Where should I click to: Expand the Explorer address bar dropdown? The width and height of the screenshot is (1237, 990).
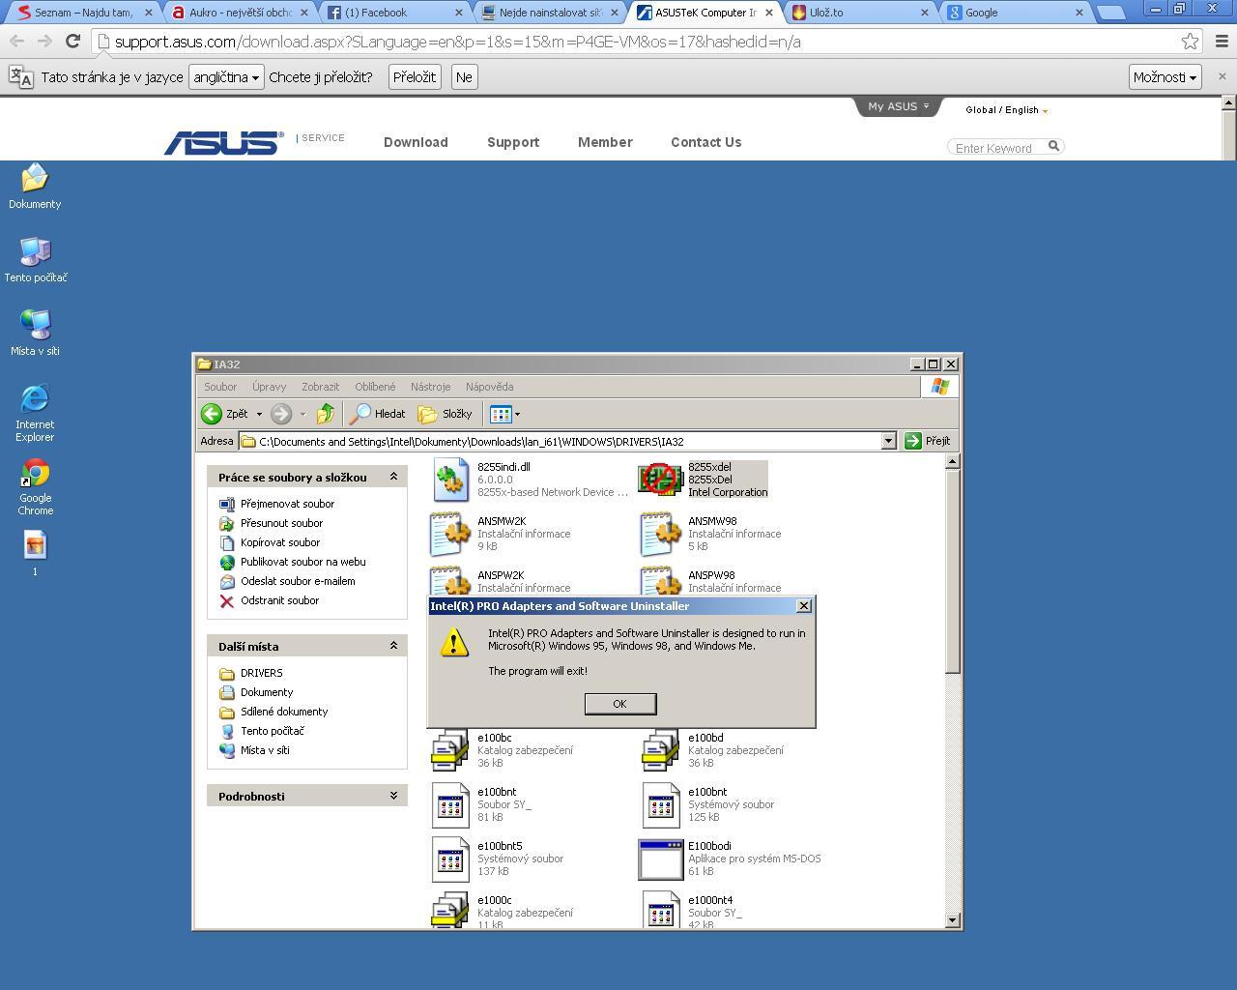[x=888, y=441]
